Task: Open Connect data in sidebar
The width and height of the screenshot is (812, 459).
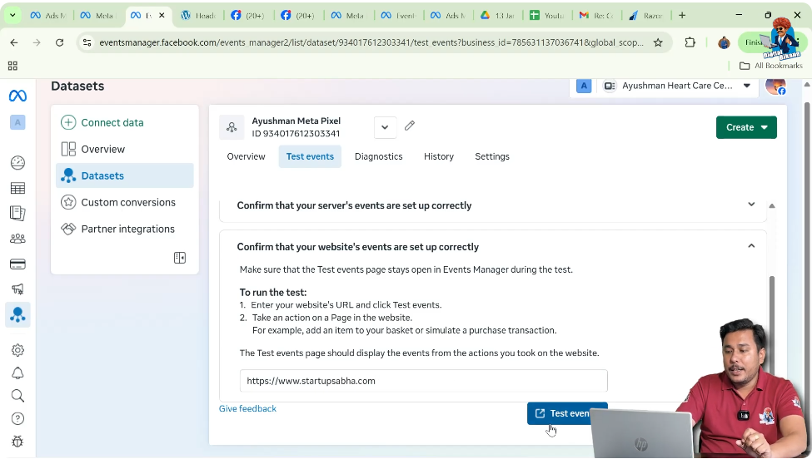Action: (124, 122)
